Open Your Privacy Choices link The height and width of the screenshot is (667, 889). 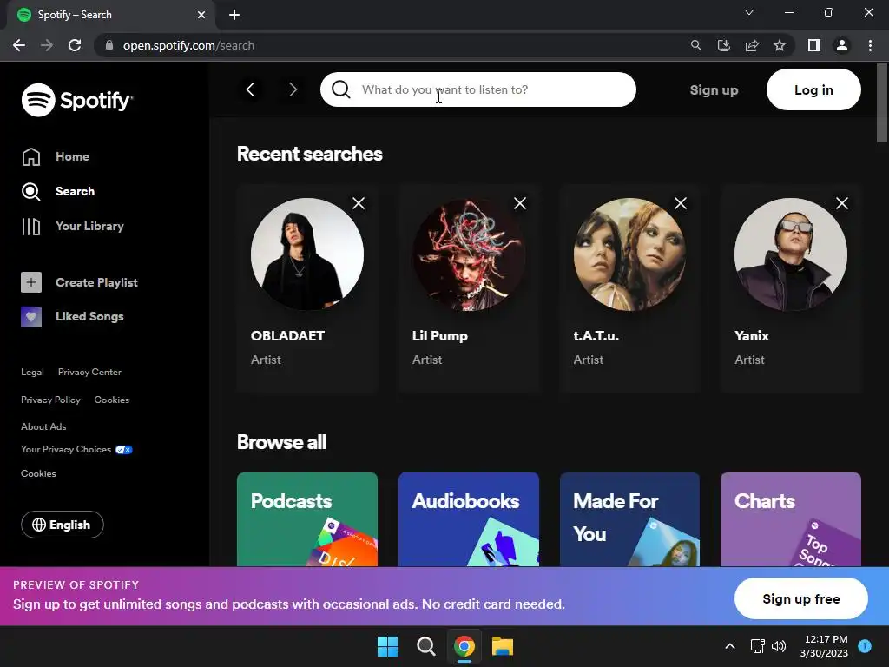(x=76, y=449)
